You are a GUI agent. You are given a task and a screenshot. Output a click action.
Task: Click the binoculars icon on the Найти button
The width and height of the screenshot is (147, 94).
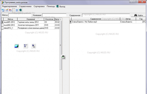[136, 15]
